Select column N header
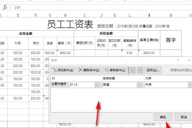Image resolution: width=192 pixels, height=128 pixels. tap(171, 15)
